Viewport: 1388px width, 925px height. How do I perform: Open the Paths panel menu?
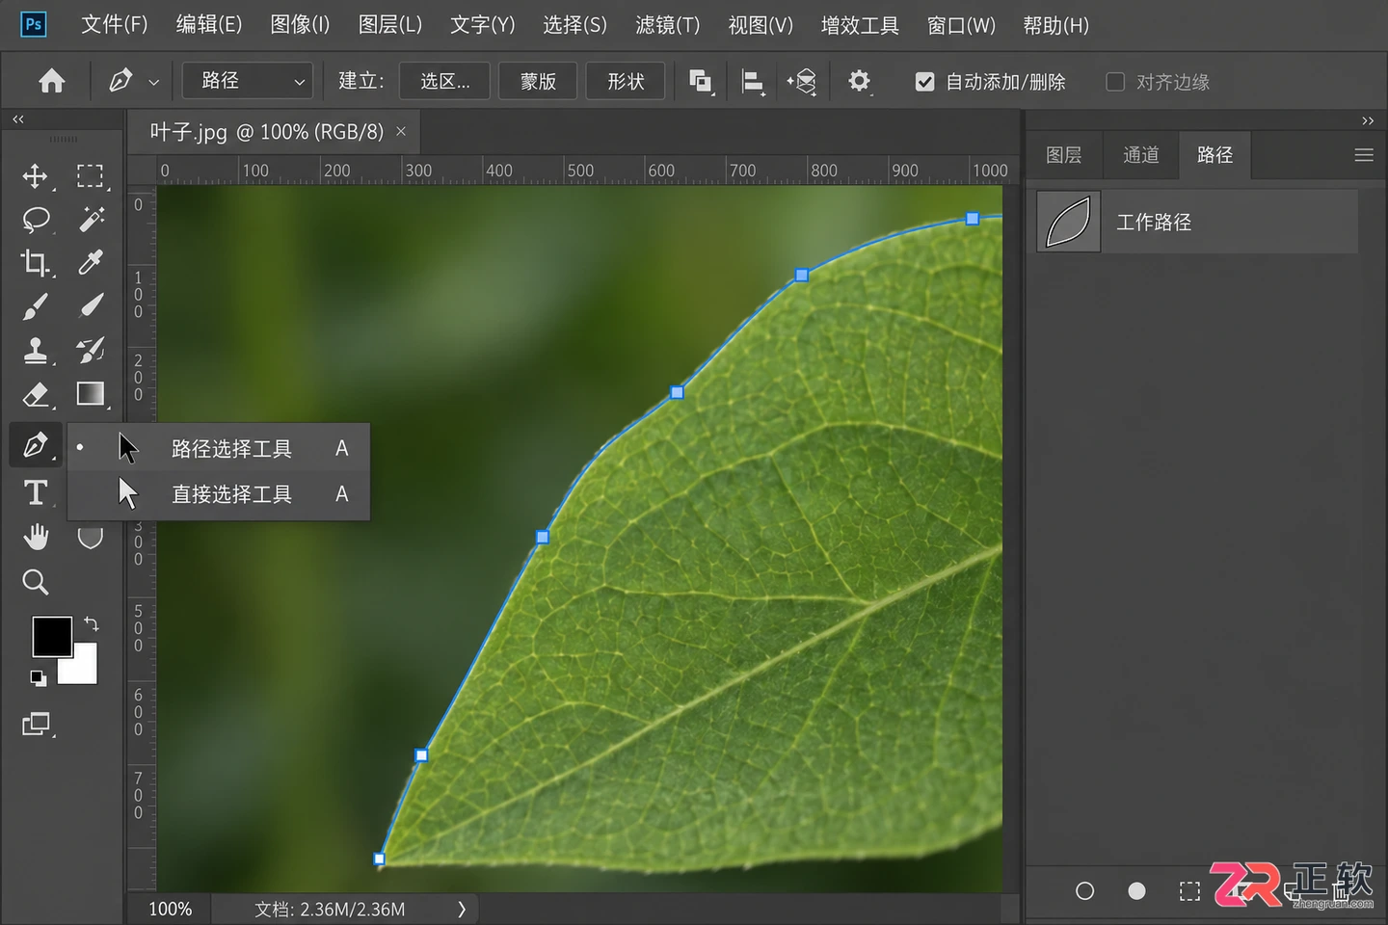click(1363, 155)
